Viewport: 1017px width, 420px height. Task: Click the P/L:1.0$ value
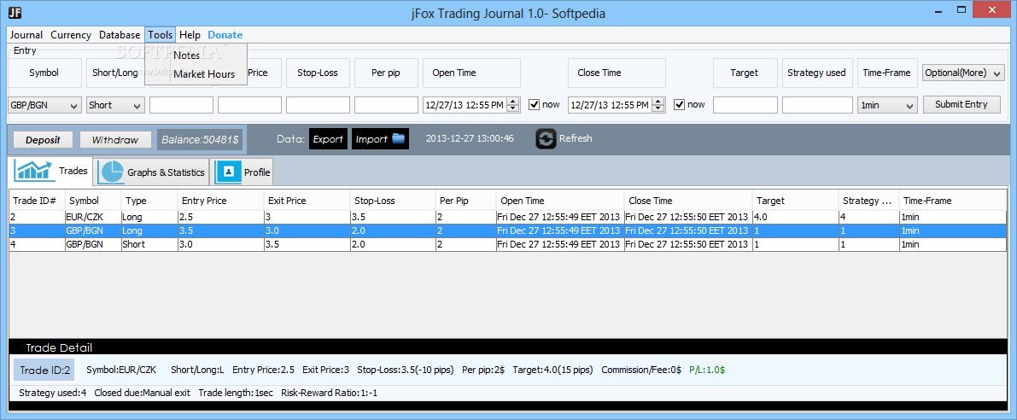click(x=707, y=370)
